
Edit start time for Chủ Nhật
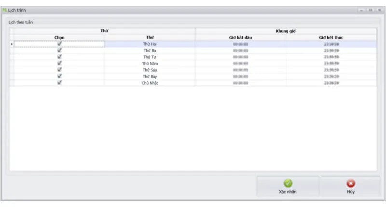tap(240, 83)
